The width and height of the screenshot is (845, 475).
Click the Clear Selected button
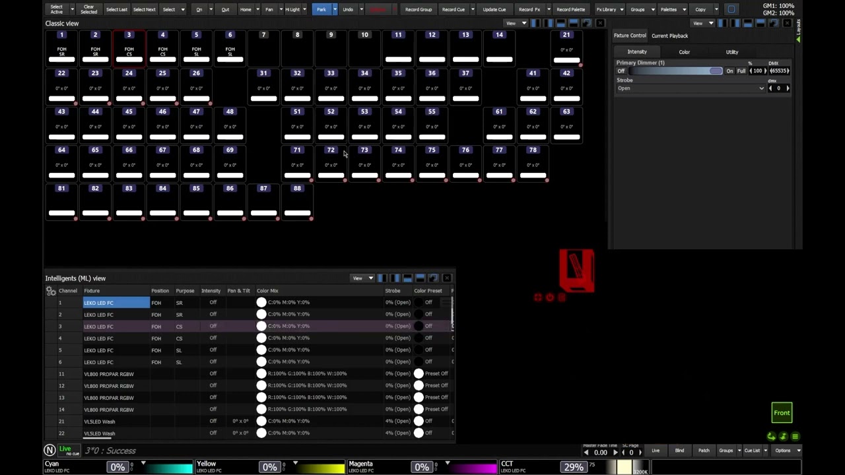pos(88,9)
